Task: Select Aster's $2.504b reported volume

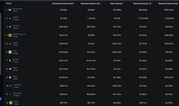Action: tap(91, 77)
